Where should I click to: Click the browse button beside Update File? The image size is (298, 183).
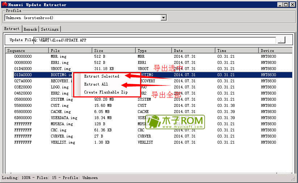point(281,40)
